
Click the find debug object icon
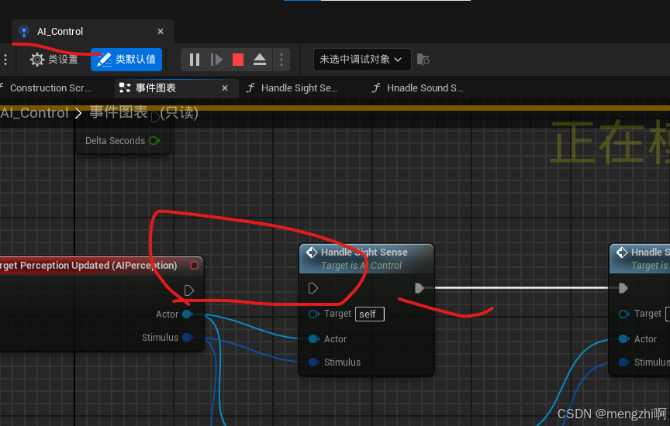(423, 60)
